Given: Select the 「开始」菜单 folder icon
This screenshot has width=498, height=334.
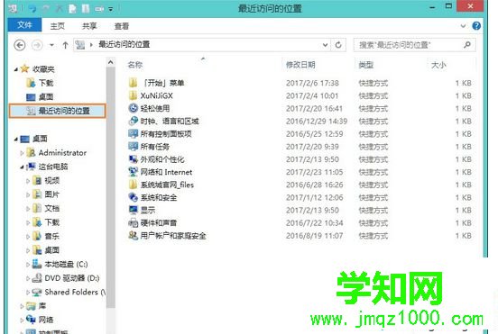Looking at the screenshot, I should click(134, 83).
